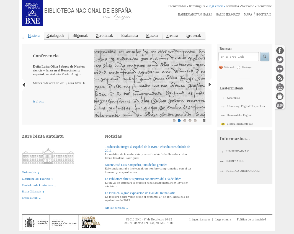Open the Museoa tab

coord(152,36)
